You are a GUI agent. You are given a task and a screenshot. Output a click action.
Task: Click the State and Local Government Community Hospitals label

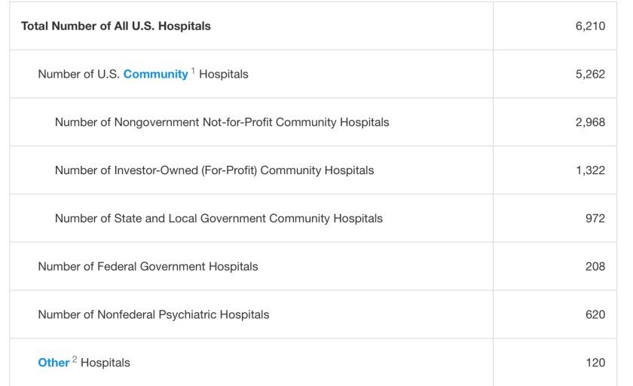(219, 219)
